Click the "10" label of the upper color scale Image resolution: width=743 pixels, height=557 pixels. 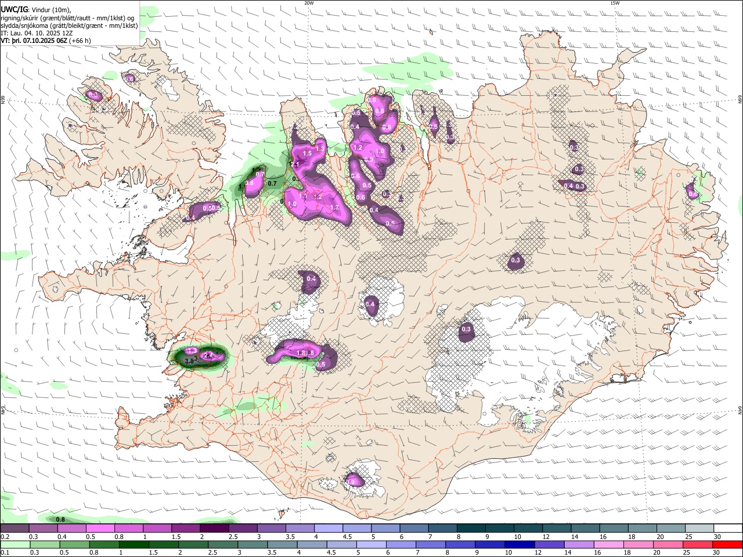pos(518,537)
